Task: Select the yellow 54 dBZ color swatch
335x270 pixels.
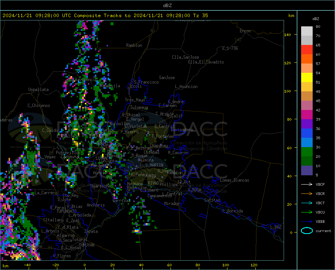Action: [307, 78]
